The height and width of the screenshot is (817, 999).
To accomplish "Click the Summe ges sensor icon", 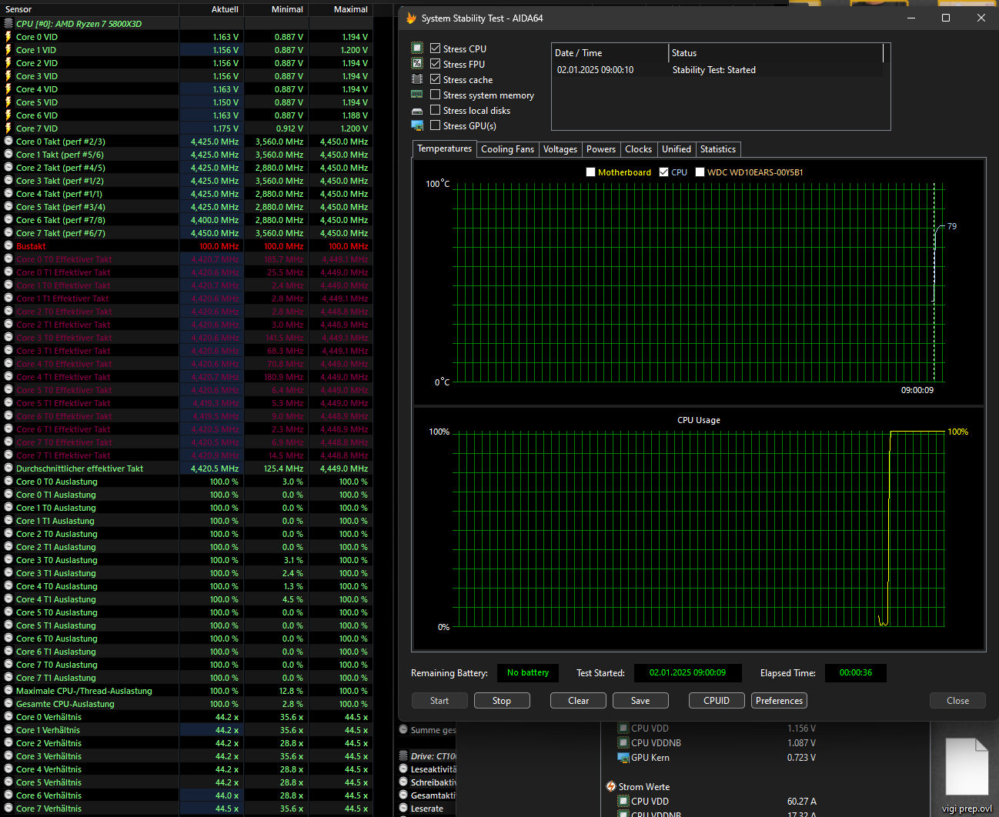I will pyautogui.click(x=403, y=729).
